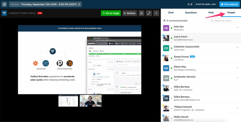Click the GB avatar for Gilles Bertaux
The image size is (241, 122).
coord(166,98)
